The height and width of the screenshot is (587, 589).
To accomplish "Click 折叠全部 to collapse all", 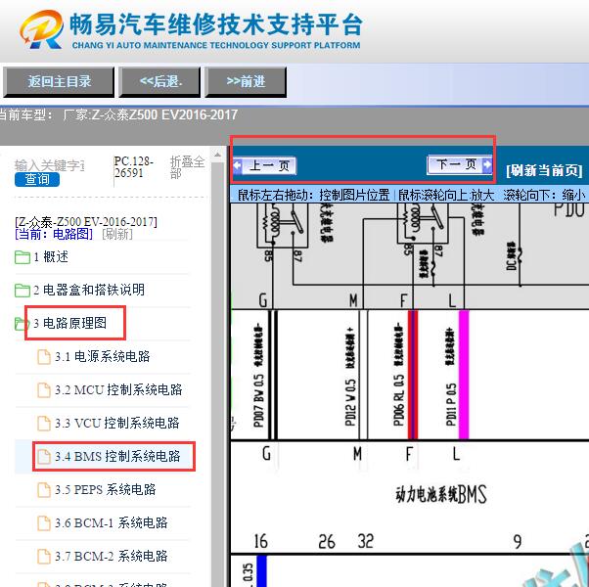I will point(187,167).
